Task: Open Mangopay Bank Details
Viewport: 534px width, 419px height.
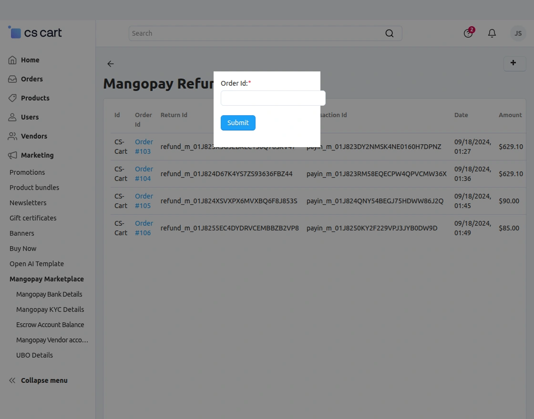Action: tap(49, 294)
